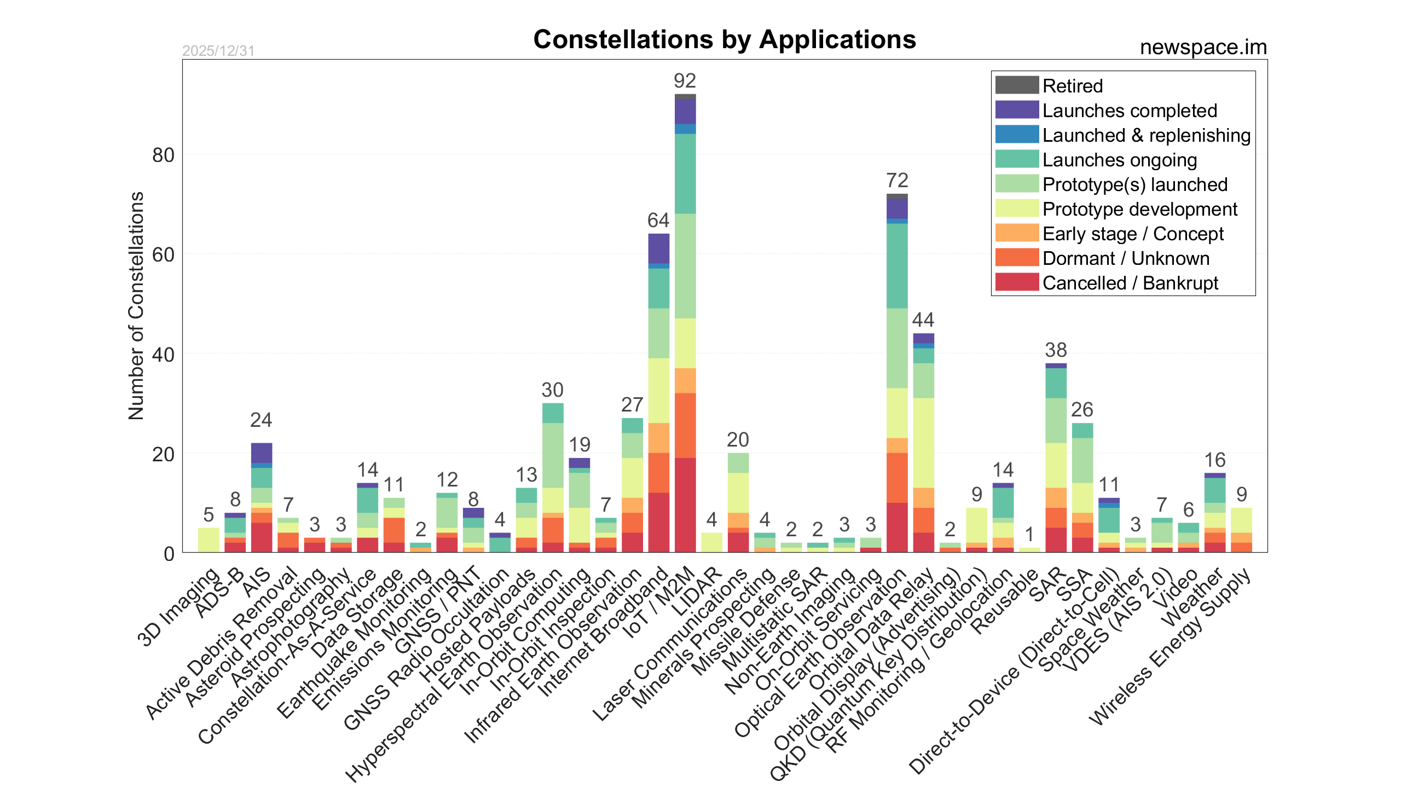The height and width of the screenshot is (788, 1401).
Task: Click the Number of Constellations axis label
Action: [x=136, y=305]
